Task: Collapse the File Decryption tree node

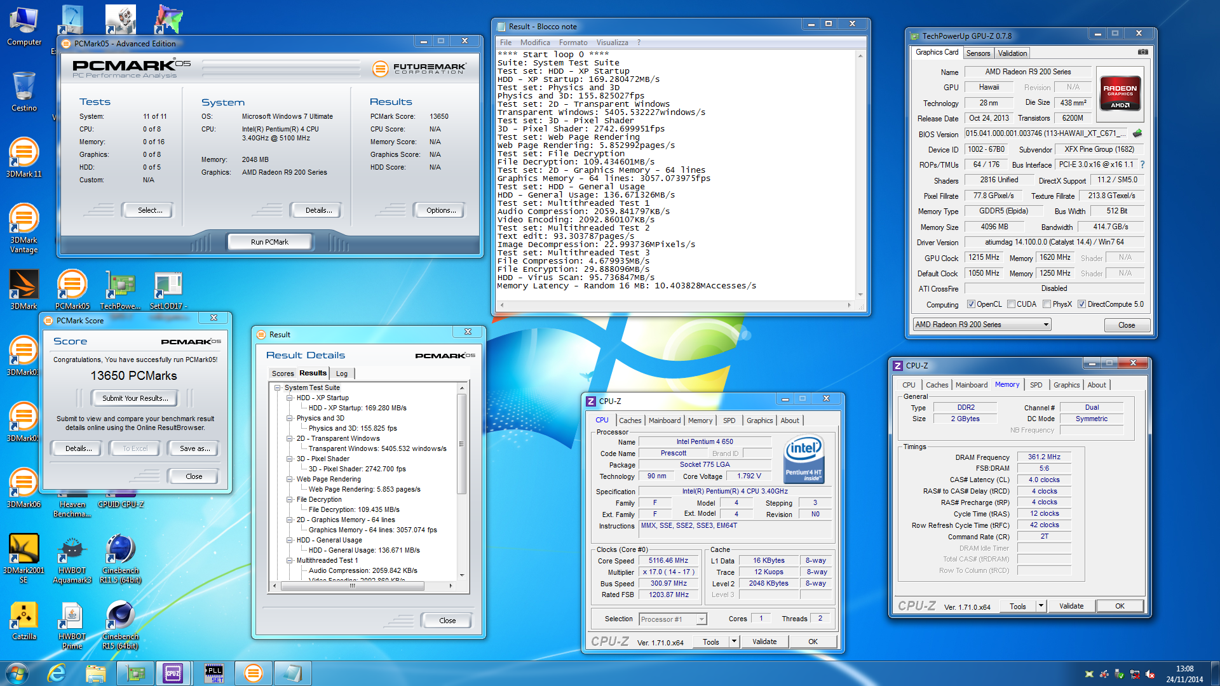Action: [x=290, y=499]
